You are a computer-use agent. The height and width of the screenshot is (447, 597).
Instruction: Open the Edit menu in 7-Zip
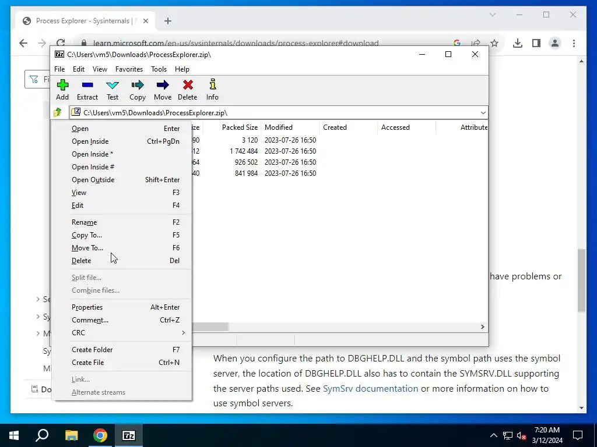click(79, 69)
